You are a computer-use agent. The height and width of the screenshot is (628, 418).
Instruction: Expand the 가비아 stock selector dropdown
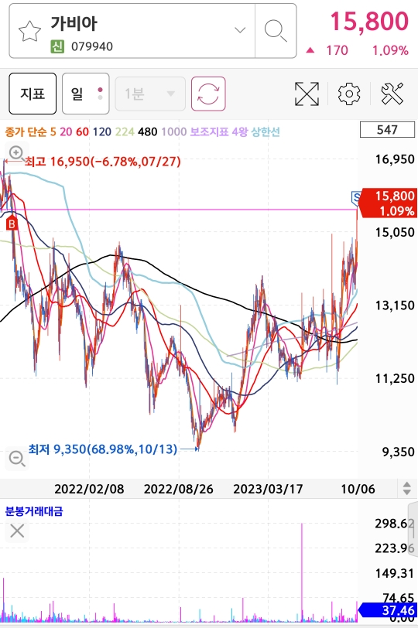coord(240,30)
